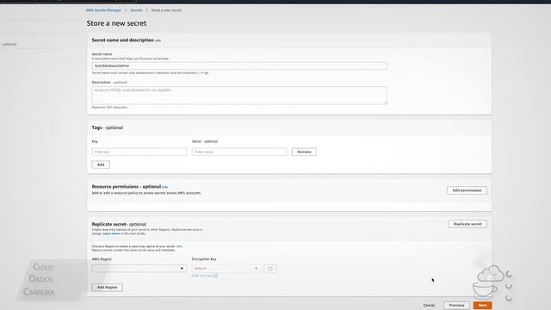Remove the tag row
This screenshot has width=551, height=310.
[304, 152]
